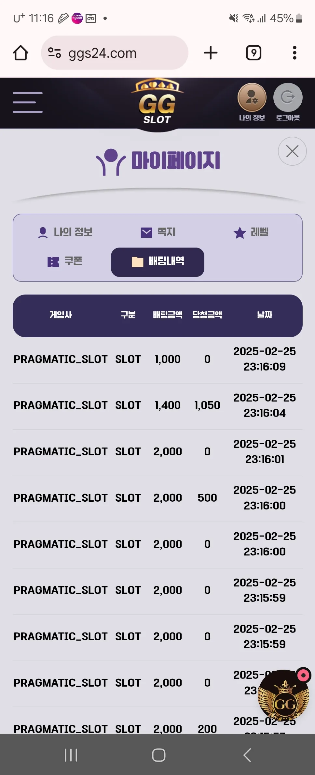
Task: Open a new browser tab with plus
Action: pyautogui.click(x=211, y=53)
